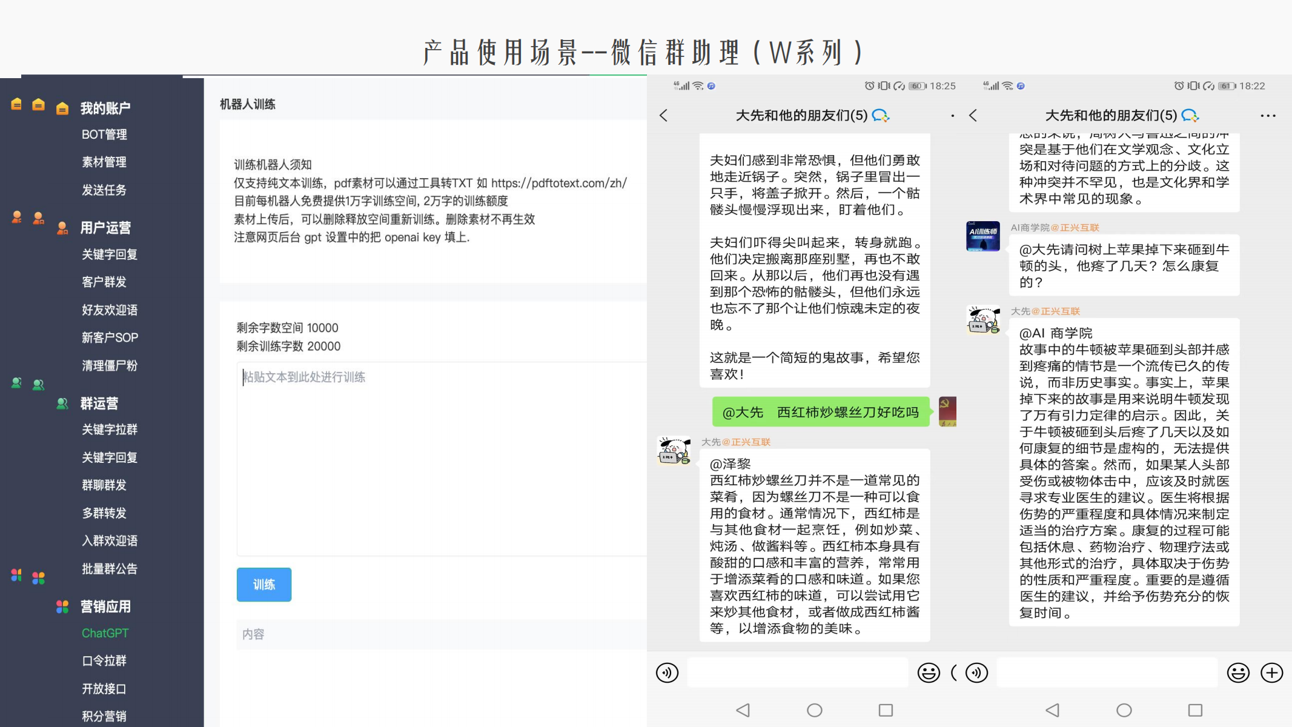
Task: Tap message asking about Newton's apple
Action: (x=1125, y=266)
